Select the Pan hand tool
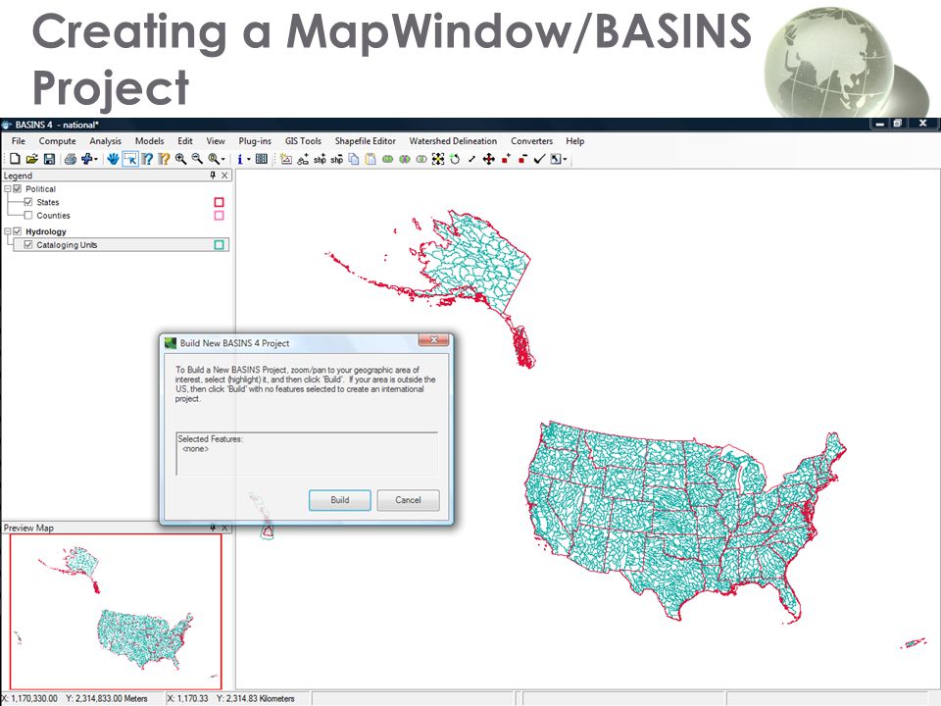Image resolution: width=941 pixels, height=706 pixels. [113, 159]
